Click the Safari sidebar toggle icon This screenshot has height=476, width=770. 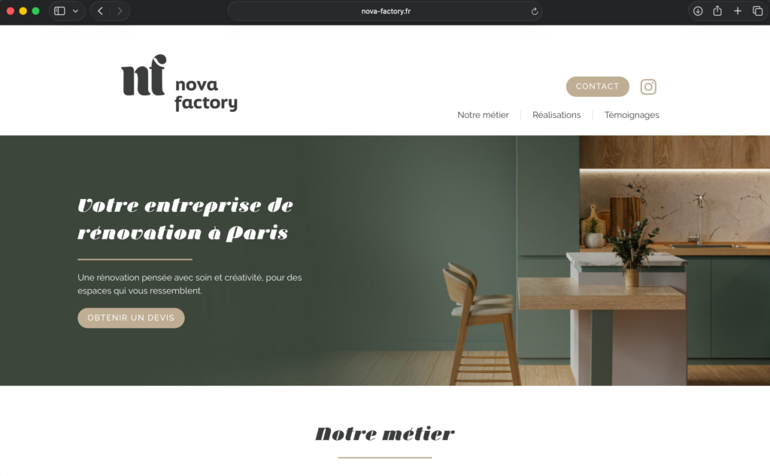coord(59,11)
